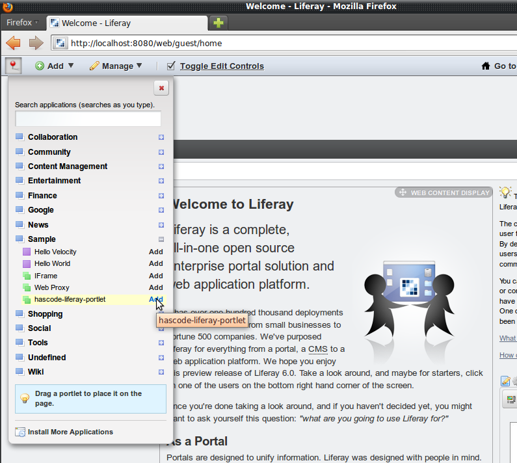Click the green Add plus icon
Image resolution: width=517 pixels, height=463 pixels.
point(40,66)
